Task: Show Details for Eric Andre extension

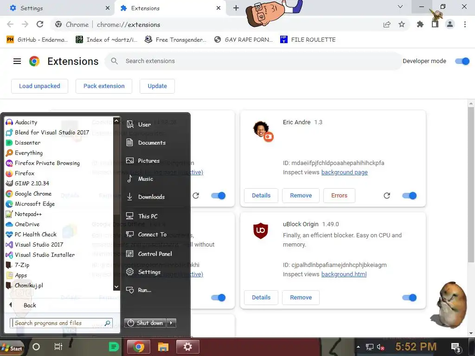Action: tap(261, 196)
